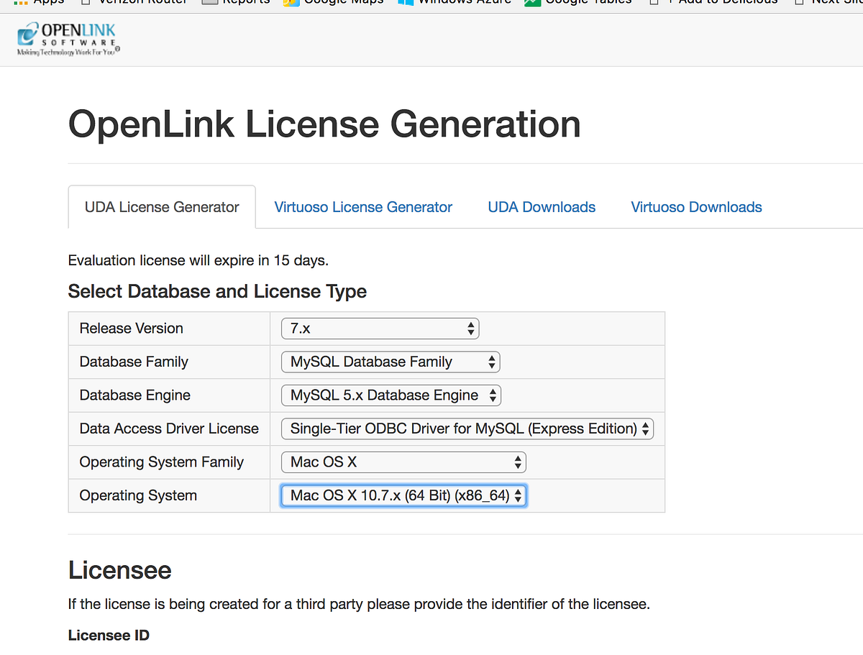The image size is (863, 655).
Task: Open the MySQL Database Family dropdown
Action: 391,362
